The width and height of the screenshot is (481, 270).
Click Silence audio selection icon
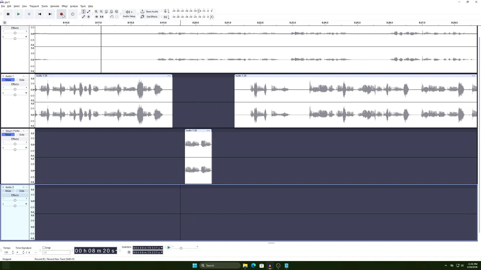101,17
